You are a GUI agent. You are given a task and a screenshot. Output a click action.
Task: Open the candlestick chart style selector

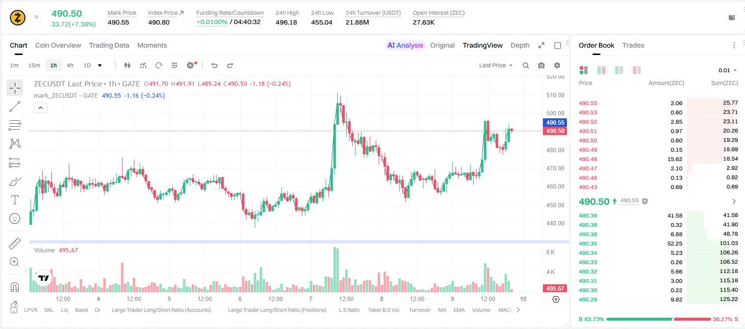coord(127,65)
